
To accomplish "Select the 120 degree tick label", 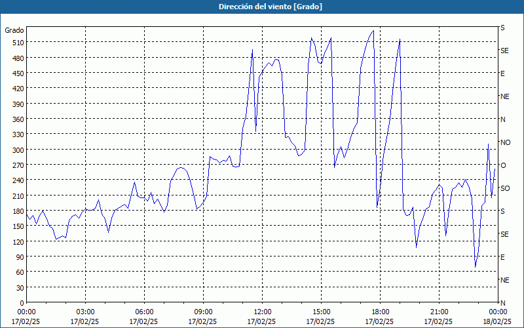I will click(x=18, y=241).
